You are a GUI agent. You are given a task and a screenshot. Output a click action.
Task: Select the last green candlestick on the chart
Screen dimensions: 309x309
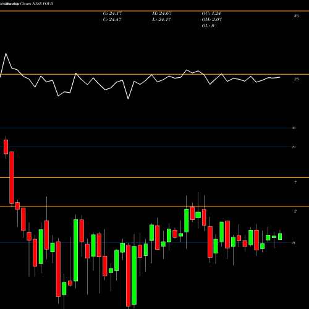coord(280,236)
